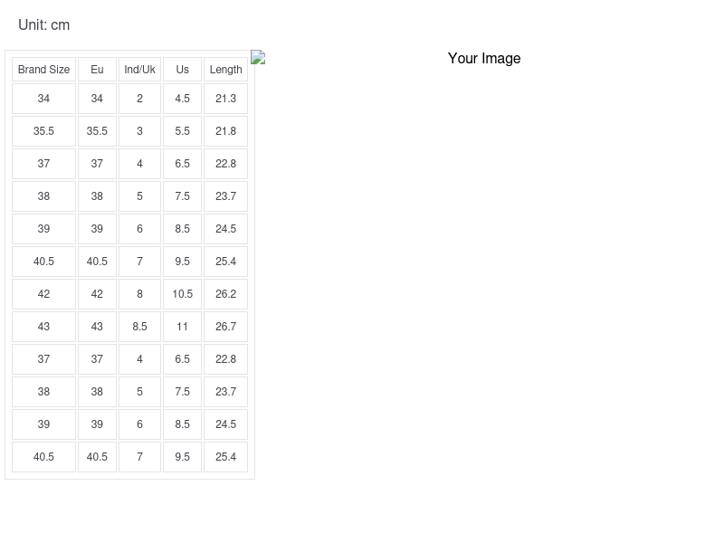Click Us size 11 cell
This screenshot has height=543, width=724.
click(182, 327)
